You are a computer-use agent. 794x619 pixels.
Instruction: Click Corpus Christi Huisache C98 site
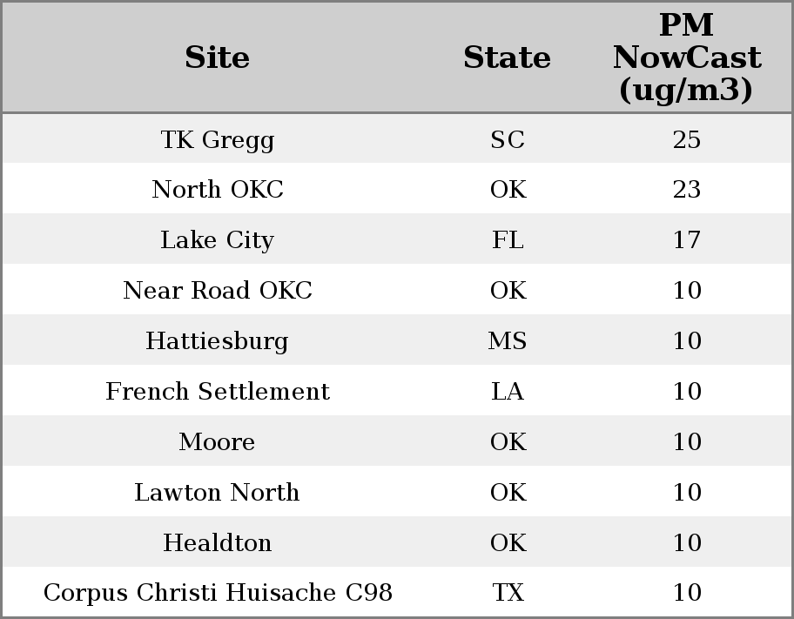coord(218,592)
